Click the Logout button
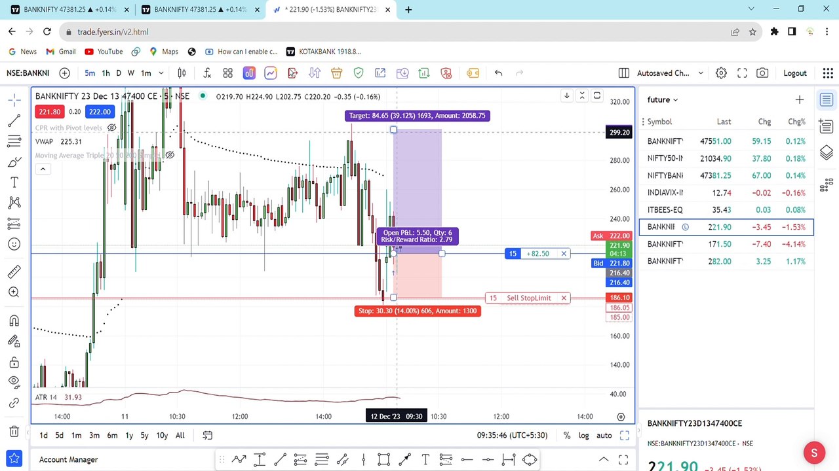The height and width of the screenshot is (471, 839). click(795, 73)
